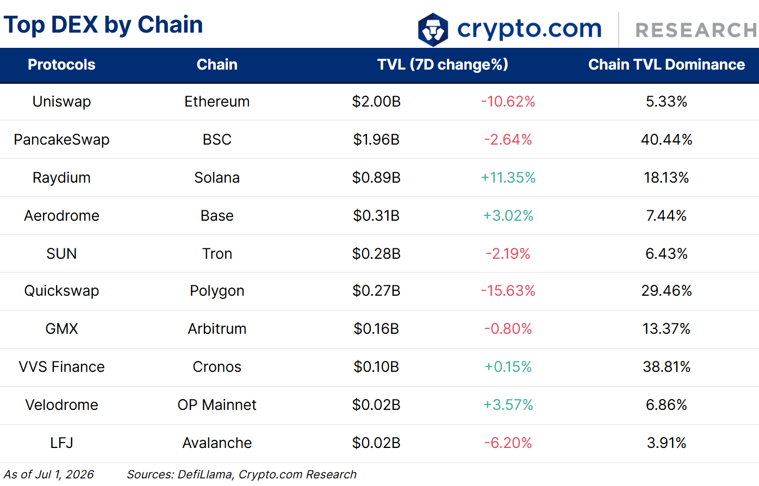Viewport: 759px width, 486px height.
Task: Select the LFJ protocol row
Action: (x=379, y=443)
